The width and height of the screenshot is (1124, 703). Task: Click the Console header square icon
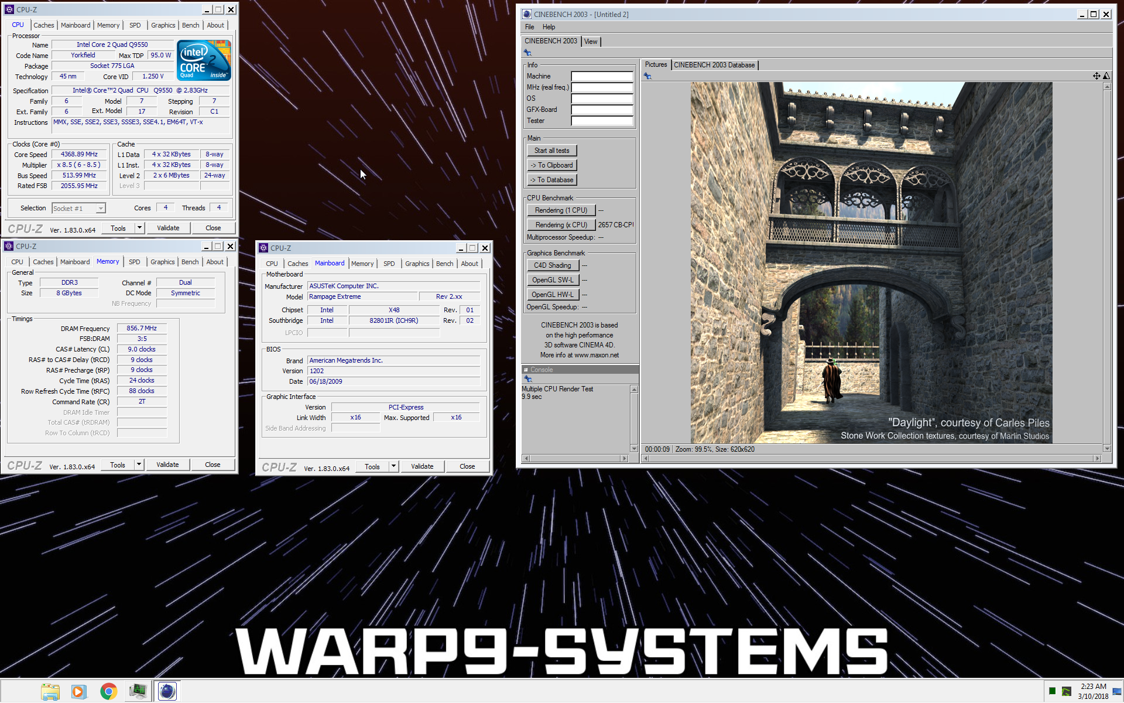(526, 370)
